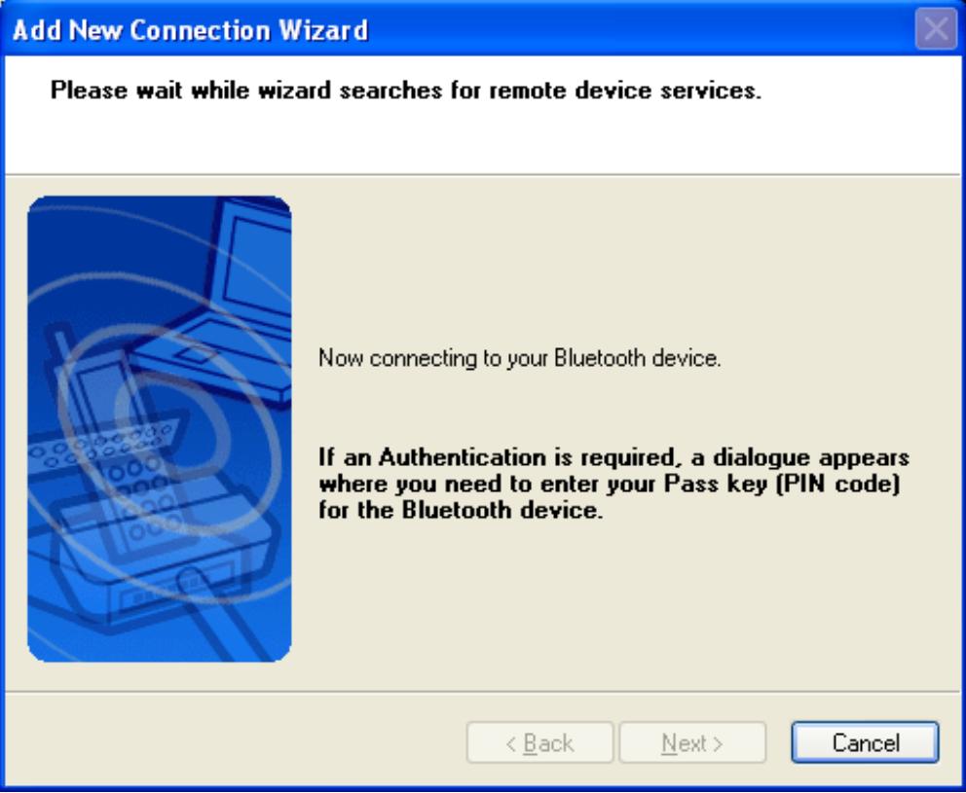Click "Now connecting to your Bluetooth device" text
The image size is (966, 793).
pyautogui.click(x=520, y=359)
